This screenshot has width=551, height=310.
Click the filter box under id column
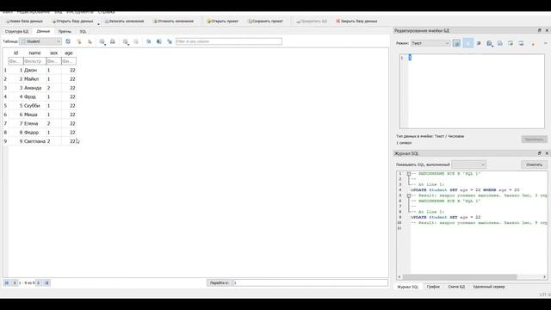(x=15, y=61)
